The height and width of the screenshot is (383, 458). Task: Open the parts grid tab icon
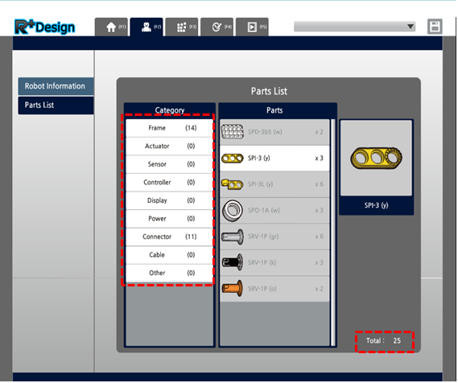pos(182,27)
